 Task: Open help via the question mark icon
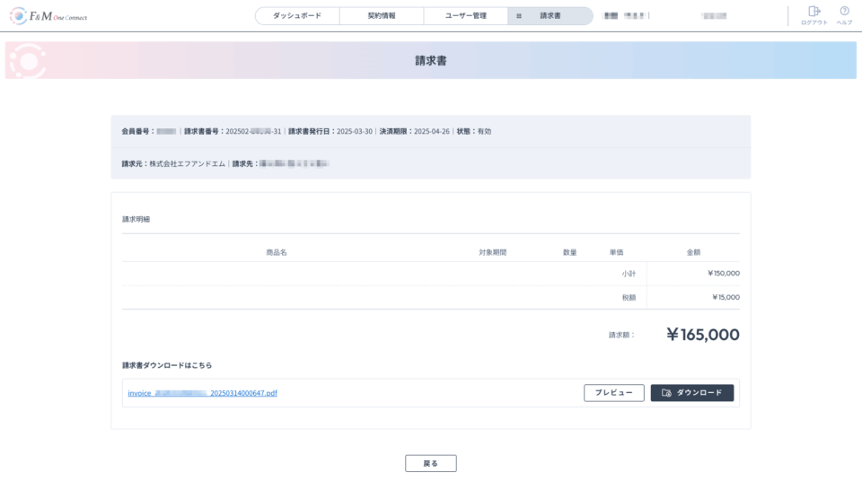pyautogui.click(x=844, y=12)
